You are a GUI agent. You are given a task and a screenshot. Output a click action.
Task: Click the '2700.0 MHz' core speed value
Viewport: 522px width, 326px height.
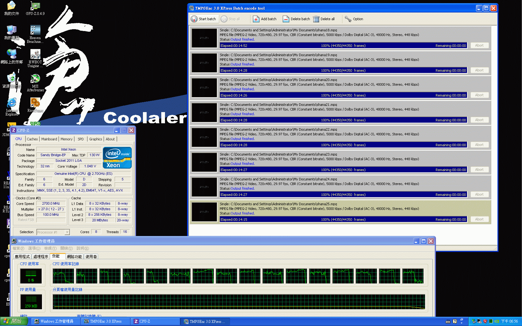tap(51, 203)
